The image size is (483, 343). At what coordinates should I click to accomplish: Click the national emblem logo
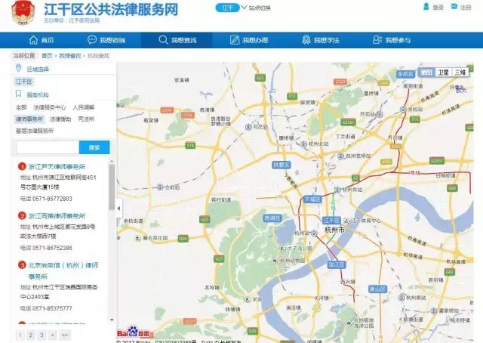click(x=23, y=12)
